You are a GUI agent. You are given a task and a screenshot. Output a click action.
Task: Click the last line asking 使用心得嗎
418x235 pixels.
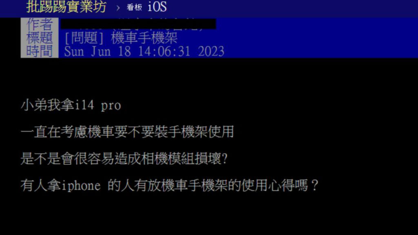(169, 185)
